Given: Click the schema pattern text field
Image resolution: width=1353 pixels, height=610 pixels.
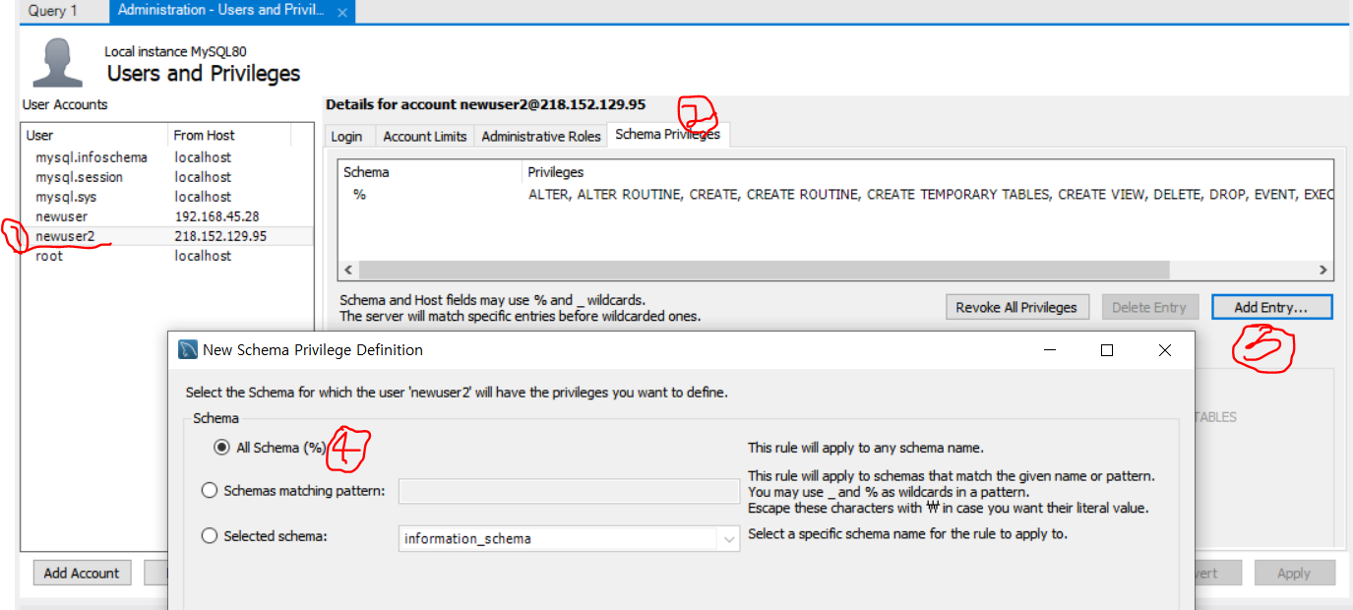Looking at the screenshot, I should click(569, 491).
